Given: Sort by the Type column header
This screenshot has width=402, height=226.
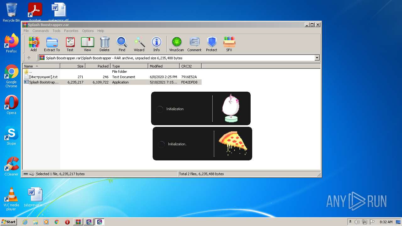Looking at the screenshot, I should (129, 66).
